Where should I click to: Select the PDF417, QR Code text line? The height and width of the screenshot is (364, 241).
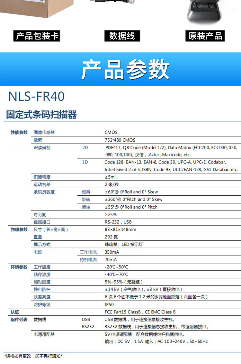(171, 147)
